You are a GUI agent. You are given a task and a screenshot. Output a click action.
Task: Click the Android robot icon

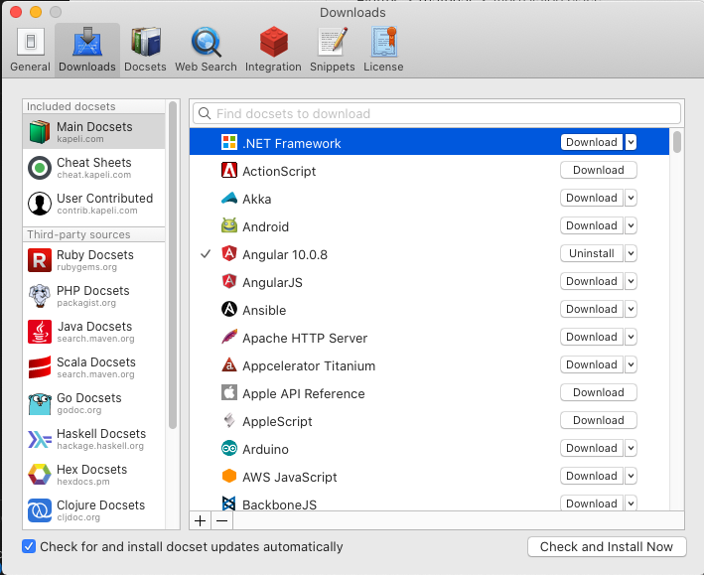pyautogui.click(x=229, y=225)
